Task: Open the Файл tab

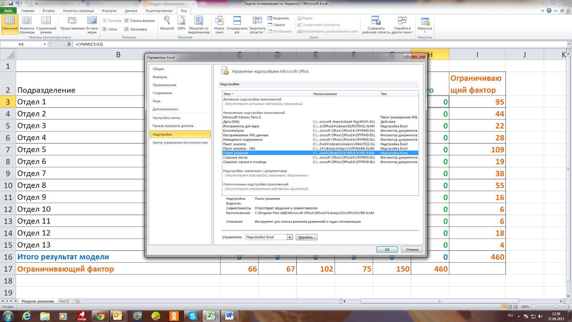Action: point(8,11)
